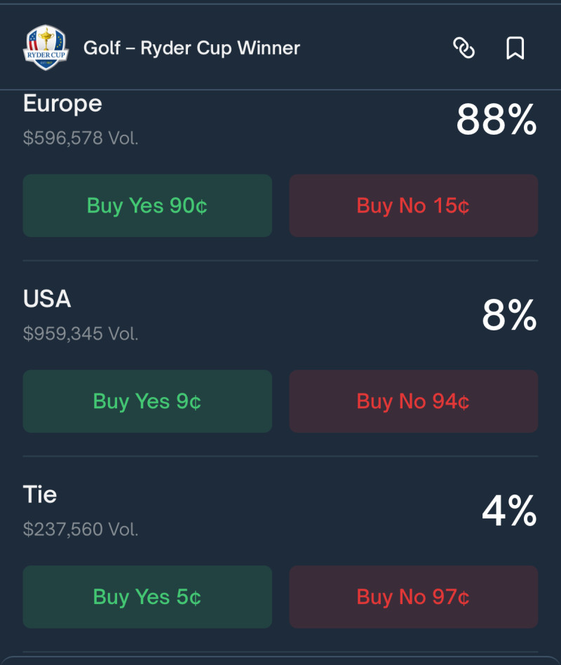561x665 pixels.
Task: Buy Yes on Europe at 90¢
Action: pos(147,206)
